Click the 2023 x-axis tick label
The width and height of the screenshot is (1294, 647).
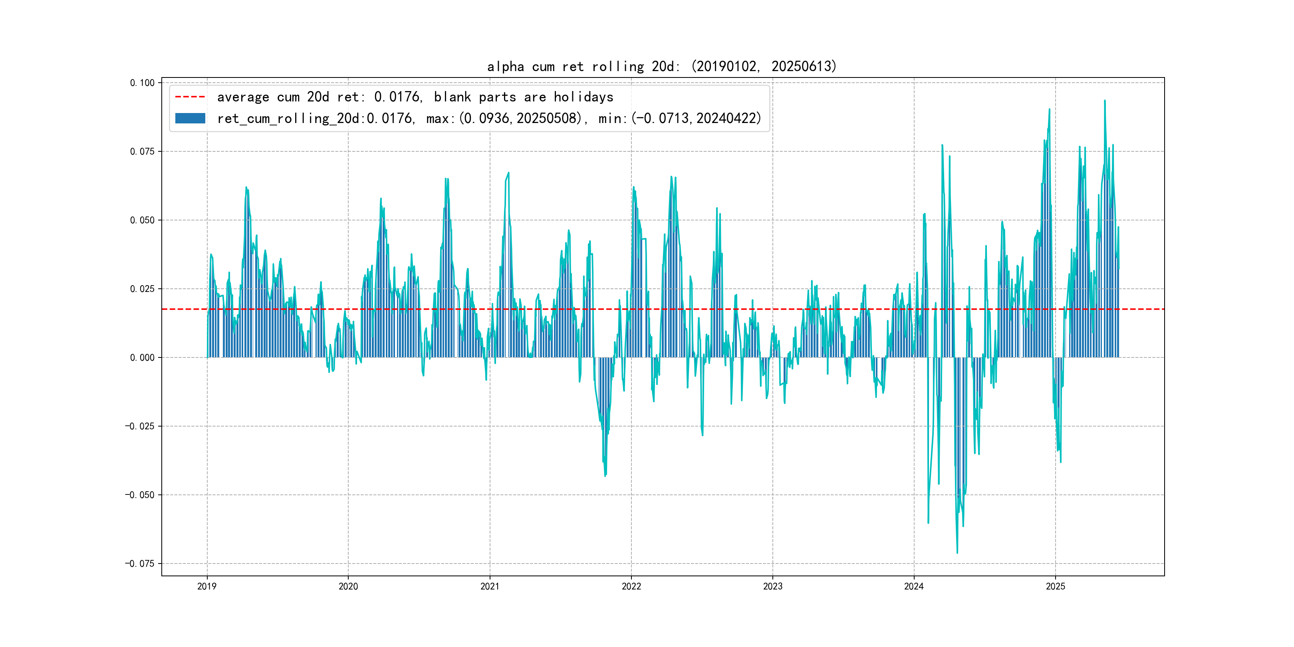[x=772, y=586]
